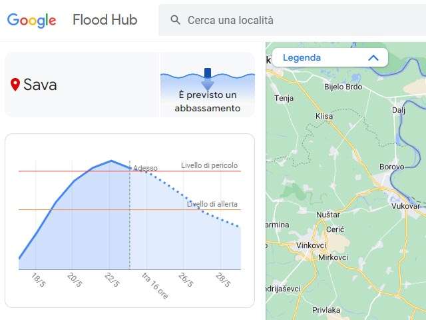Image resolution: width=426 pixels, height=320 pixels.
Task: Click the Sava river name heading
Action: coord(40,85)
